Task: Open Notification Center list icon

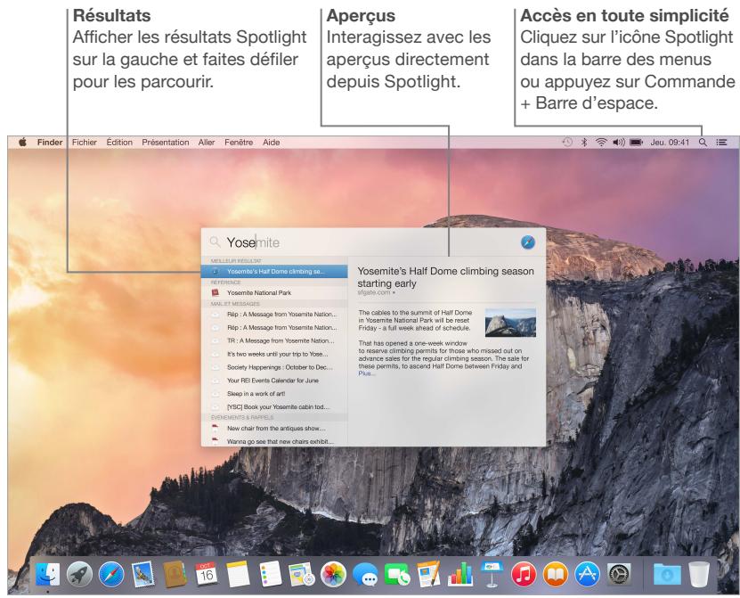Action: [x=721, y=143]
